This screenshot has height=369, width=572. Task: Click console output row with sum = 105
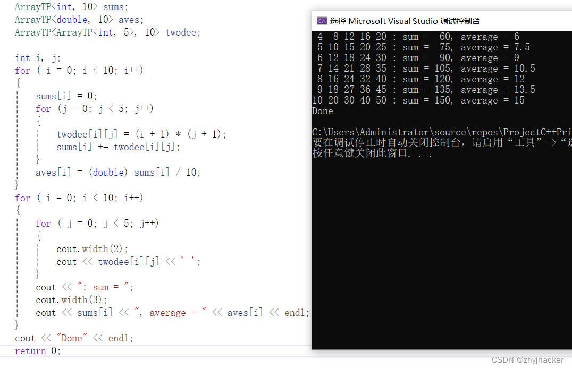[x=426, y=68]
